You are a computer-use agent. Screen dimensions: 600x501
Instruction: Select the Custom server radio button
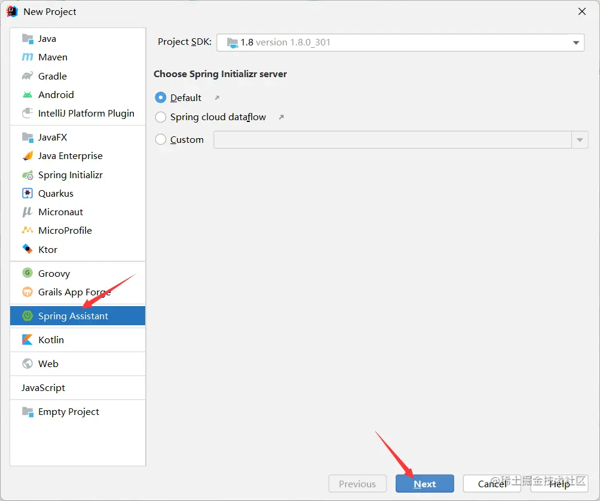click(x=161, y=139)
